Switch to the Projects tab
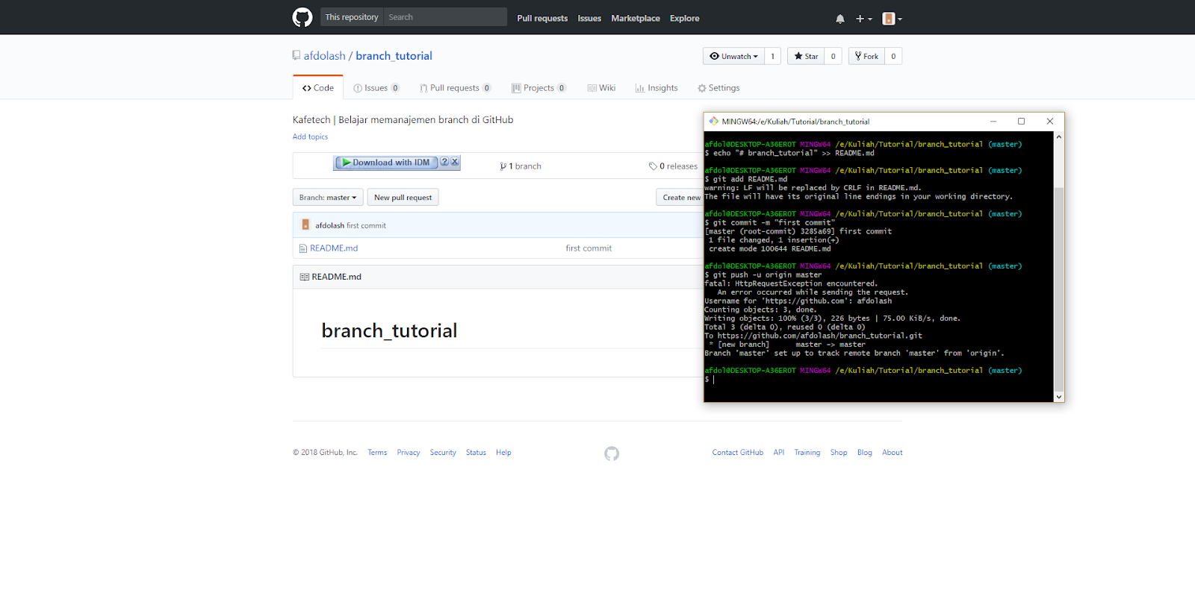 (538, 88)
